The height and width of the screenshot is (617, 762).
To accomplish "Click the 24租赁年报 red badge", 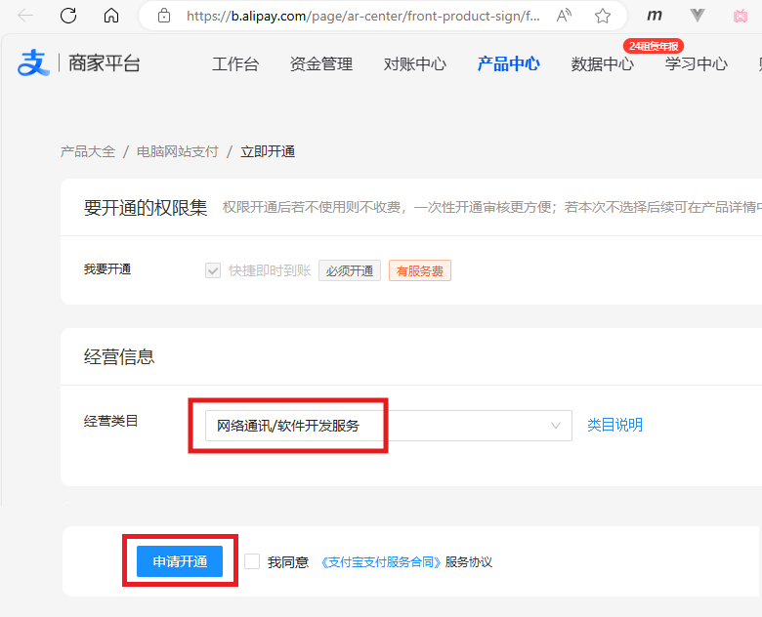I will [x=654, y=46].
